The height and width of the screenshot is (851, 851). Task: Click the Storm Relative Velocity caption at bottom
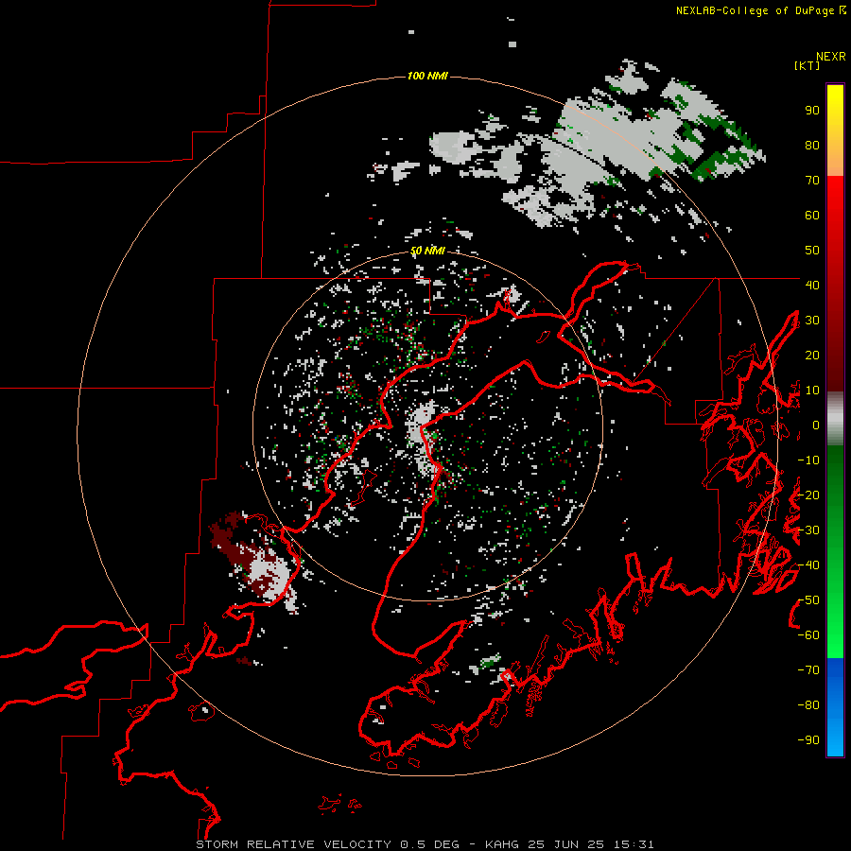pos(425,844)
